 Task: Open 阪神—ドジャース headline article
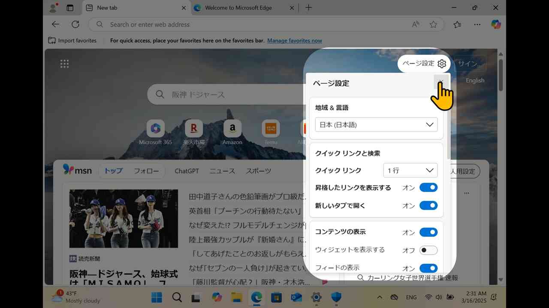point(124,278)
